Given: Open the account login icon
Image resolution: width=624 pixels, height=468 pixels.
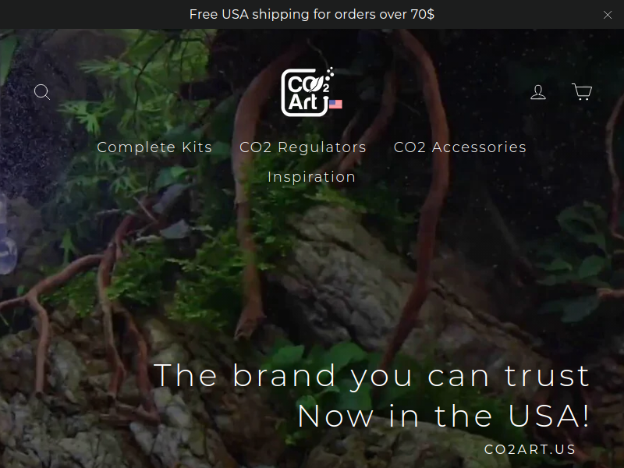Looking at the screenshot, I should click(x=538, y=92).
